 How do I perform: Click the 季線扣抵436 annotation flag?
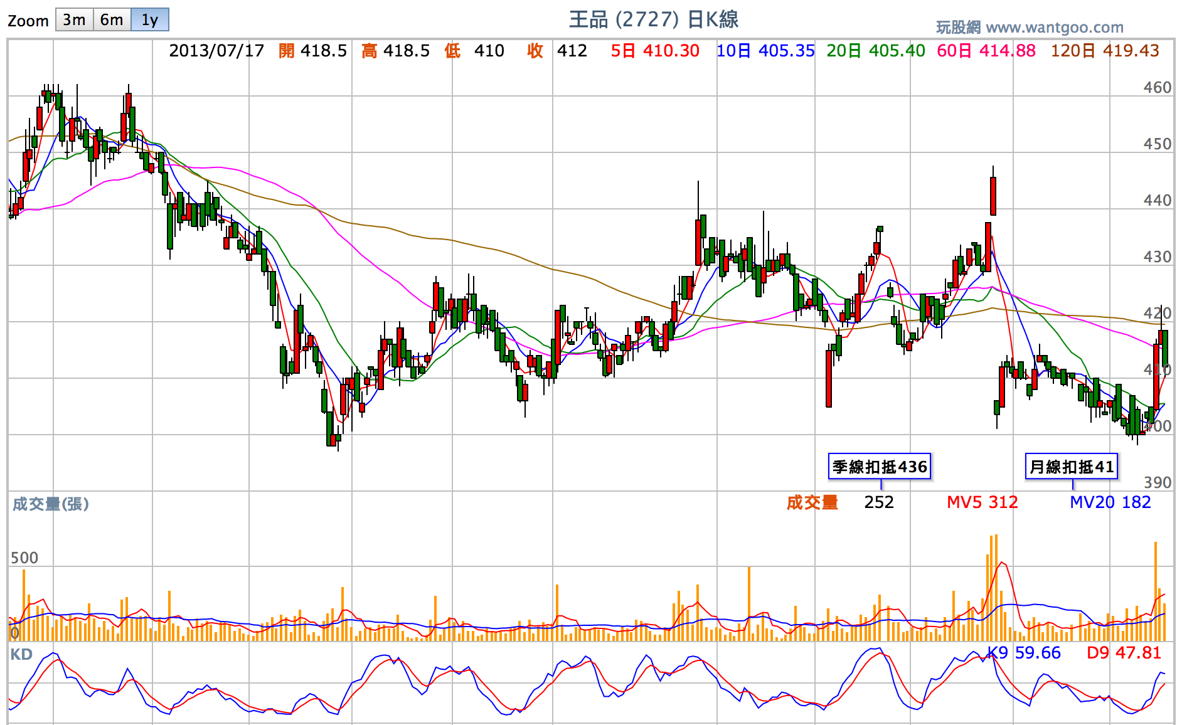880,467
